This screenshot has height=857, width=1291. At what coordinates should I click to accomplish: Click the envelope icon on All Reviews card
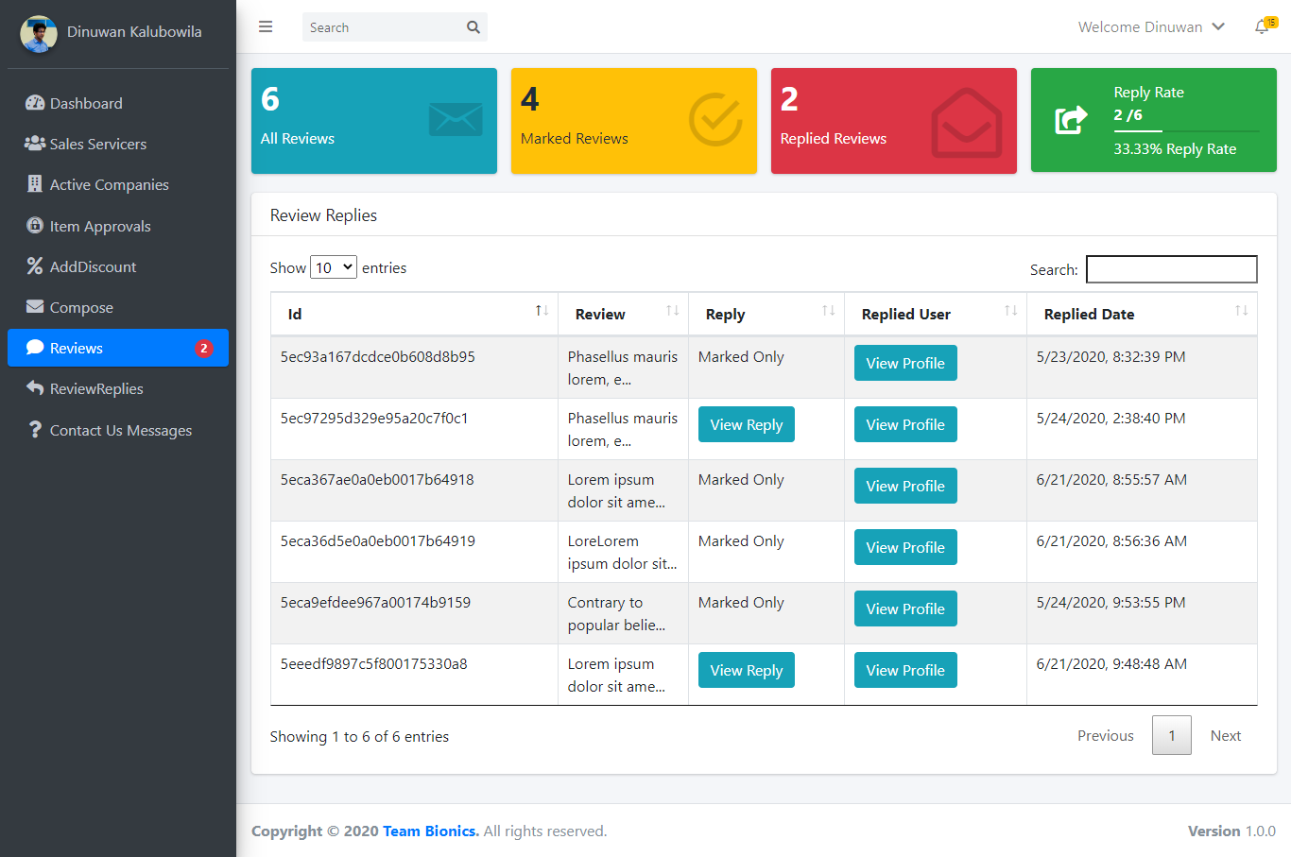(x=456, y=120)
